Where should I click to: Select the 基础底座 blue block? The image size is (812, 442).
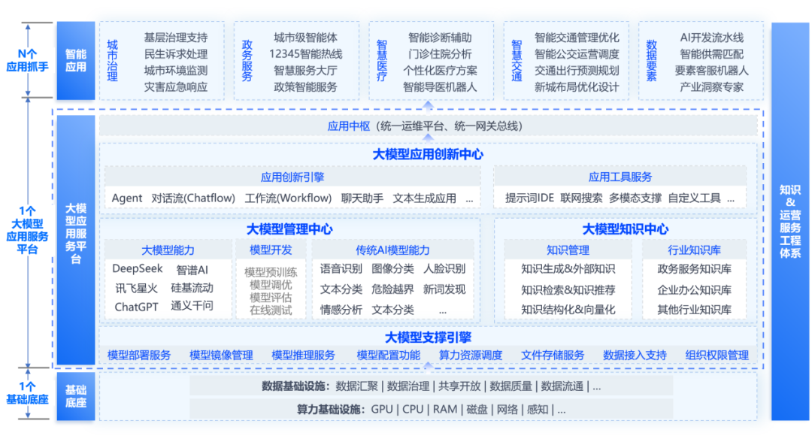tap(75, 396)
